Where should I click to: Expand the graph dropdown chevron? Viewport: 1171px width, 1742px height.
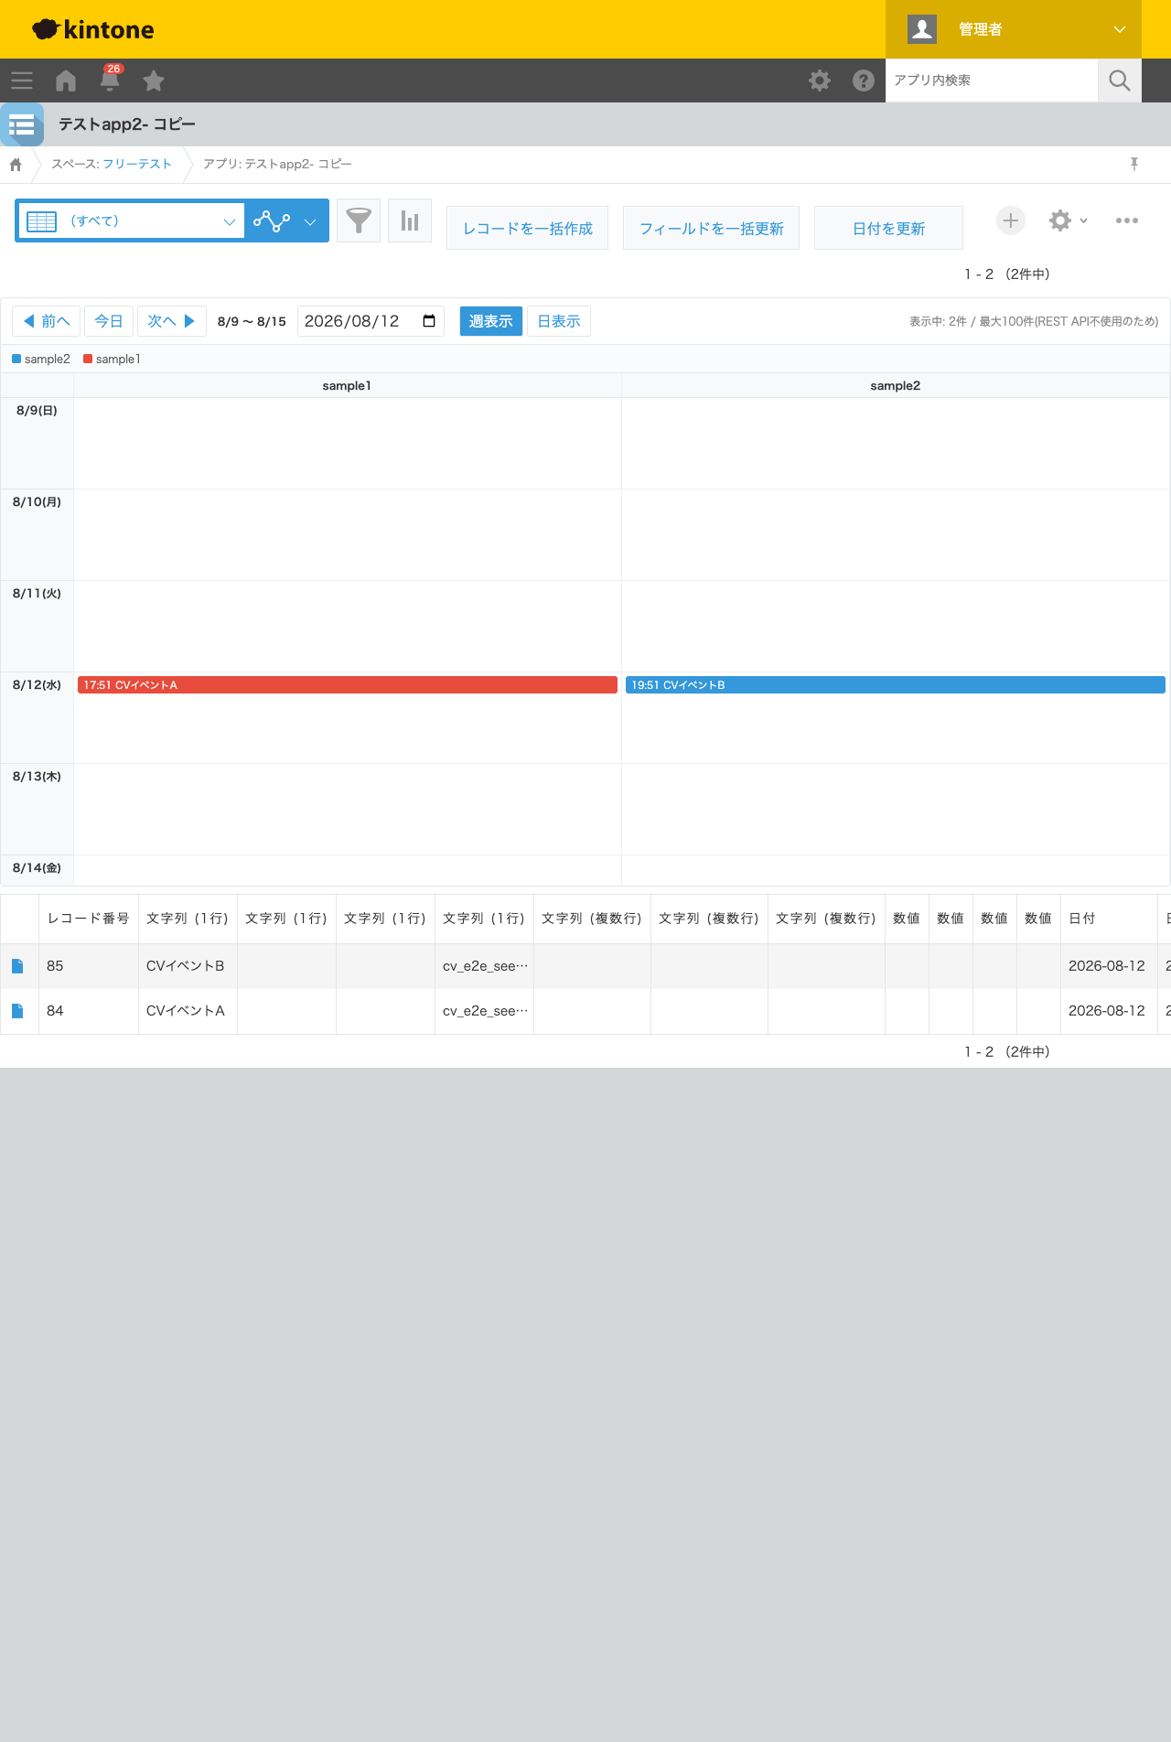coord(310,221)
